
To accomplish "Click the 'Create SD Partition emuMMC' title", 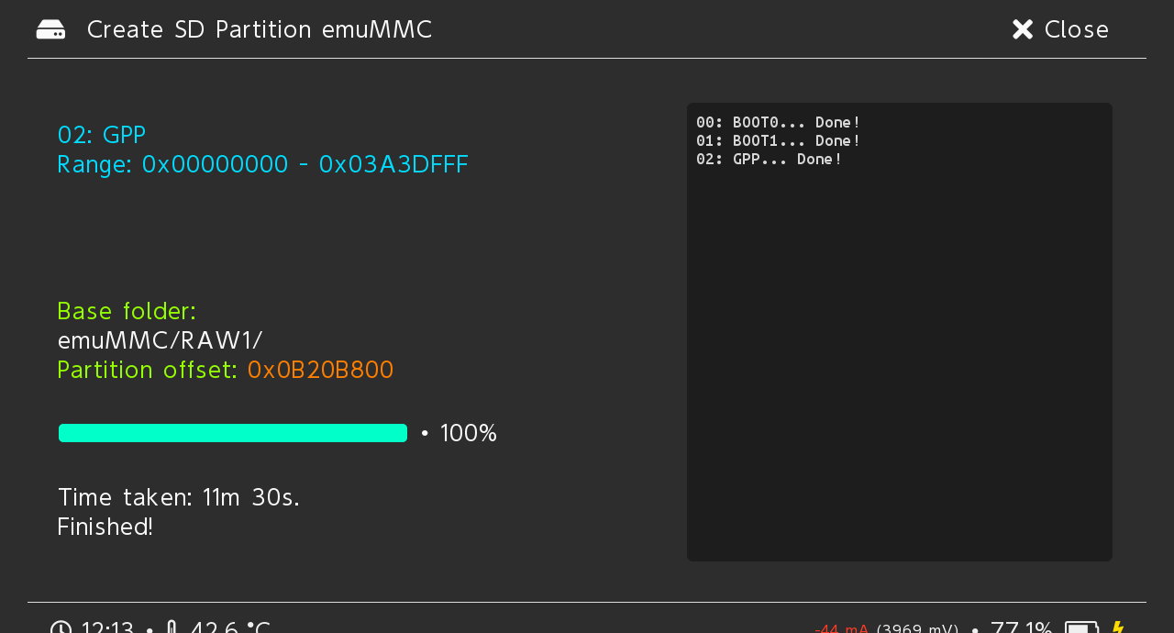I will click(x=260, y=29).
